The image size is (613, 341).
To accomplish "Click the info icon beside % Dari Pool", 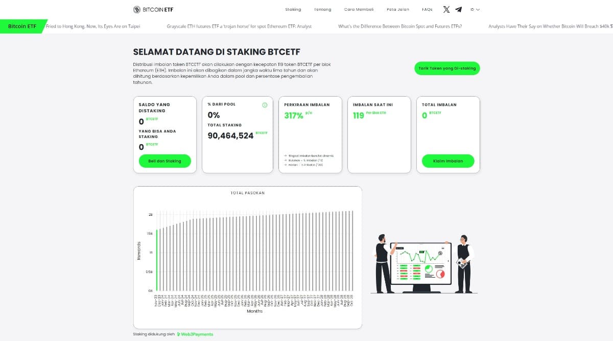I will (265, 105).
